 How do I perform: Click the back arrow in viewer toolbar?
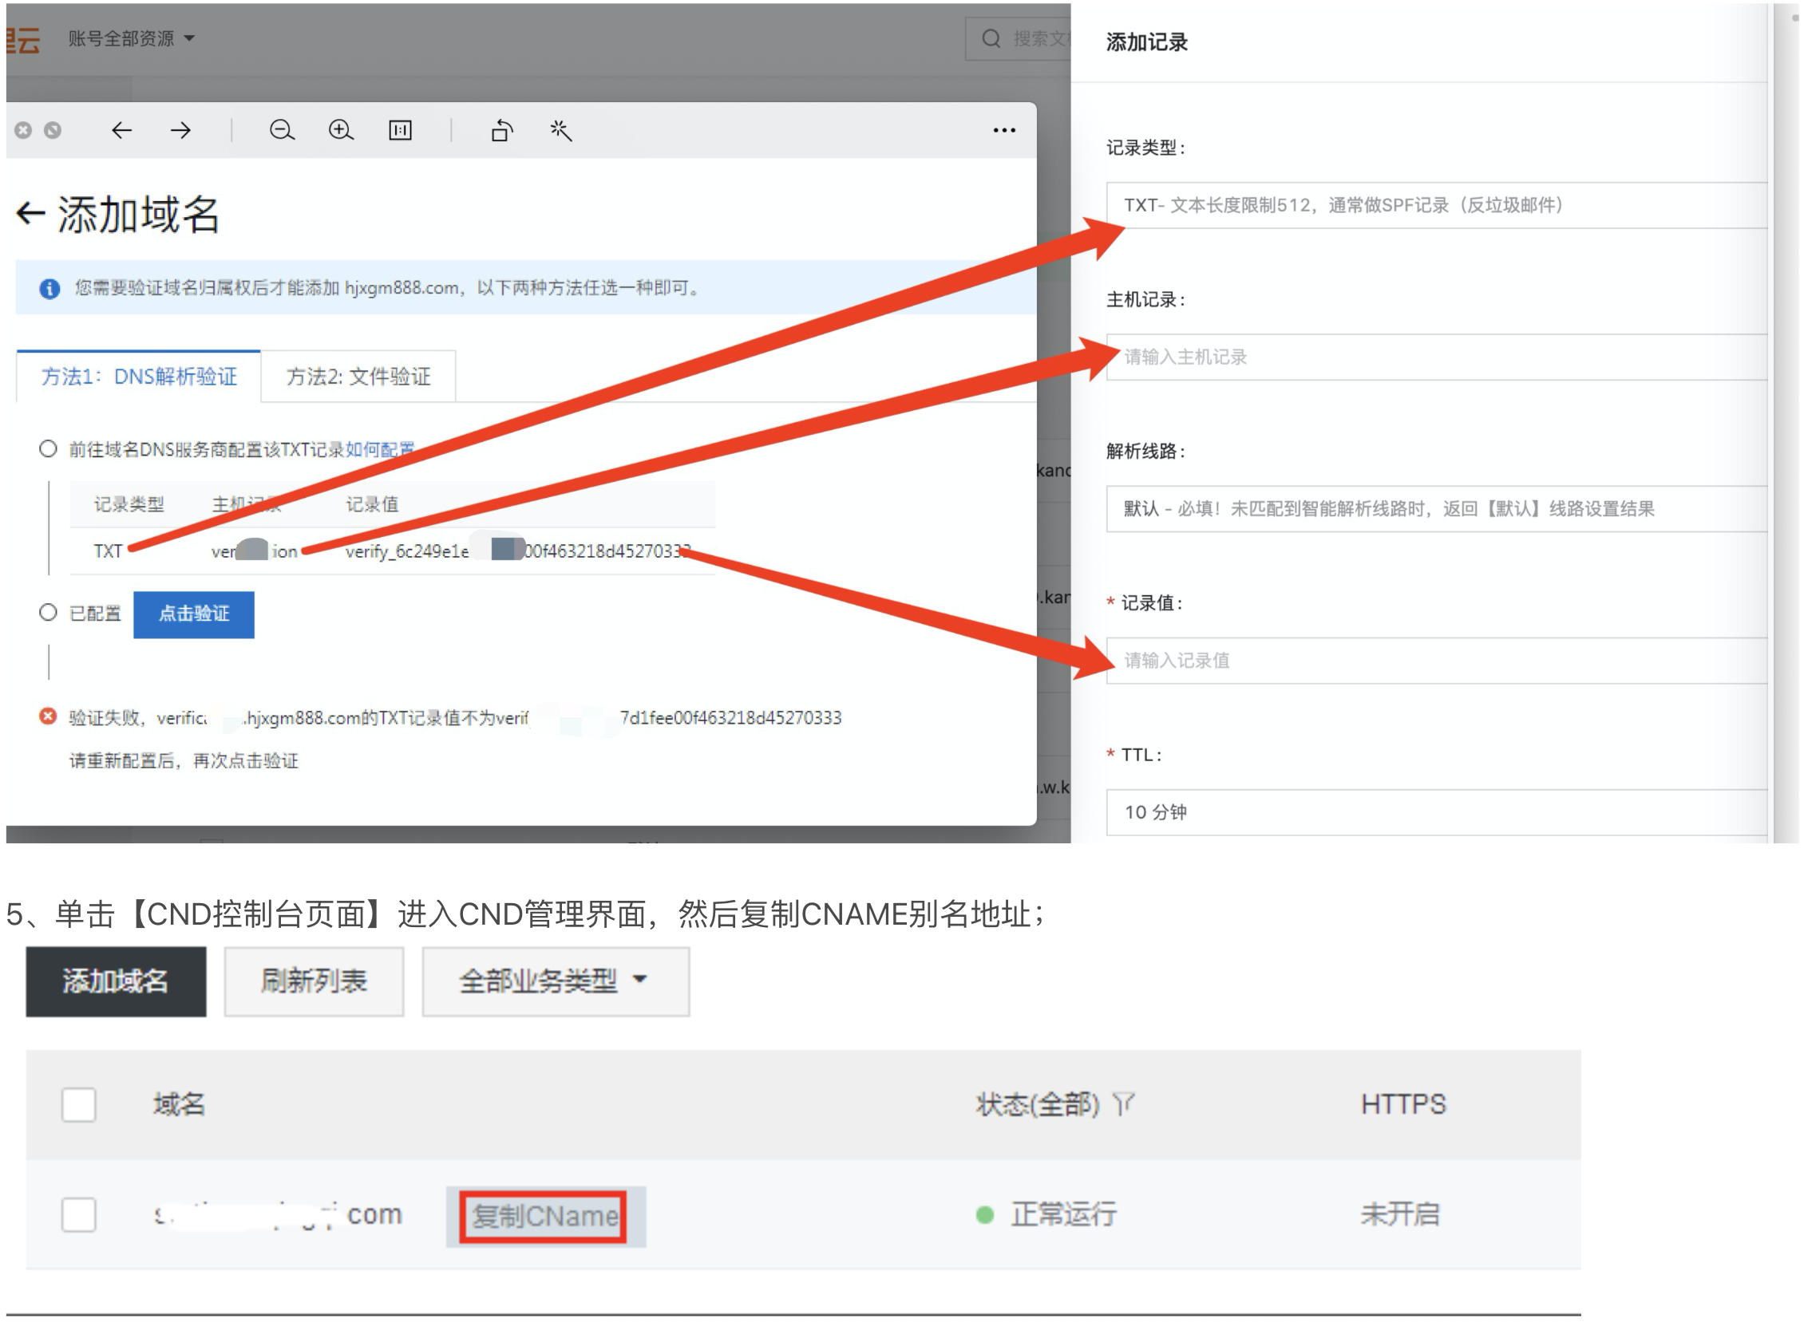(121, 130)
